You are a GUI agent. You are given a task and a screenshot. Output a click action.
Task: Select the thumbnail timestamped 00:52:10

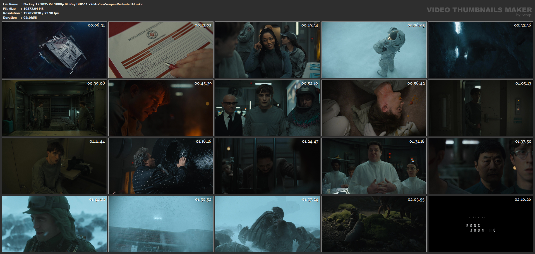[x=267, y=108]
